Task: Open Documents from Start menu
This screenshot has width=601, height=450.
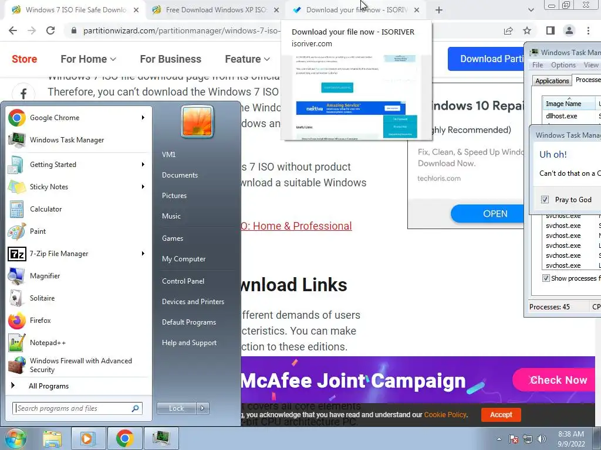Action: pyautogui.click(x=180, y=175)
